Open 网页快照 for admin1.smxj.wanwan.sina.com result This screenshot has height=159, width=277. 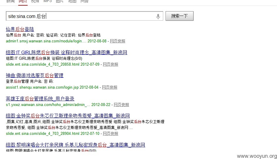click(118, 41)
